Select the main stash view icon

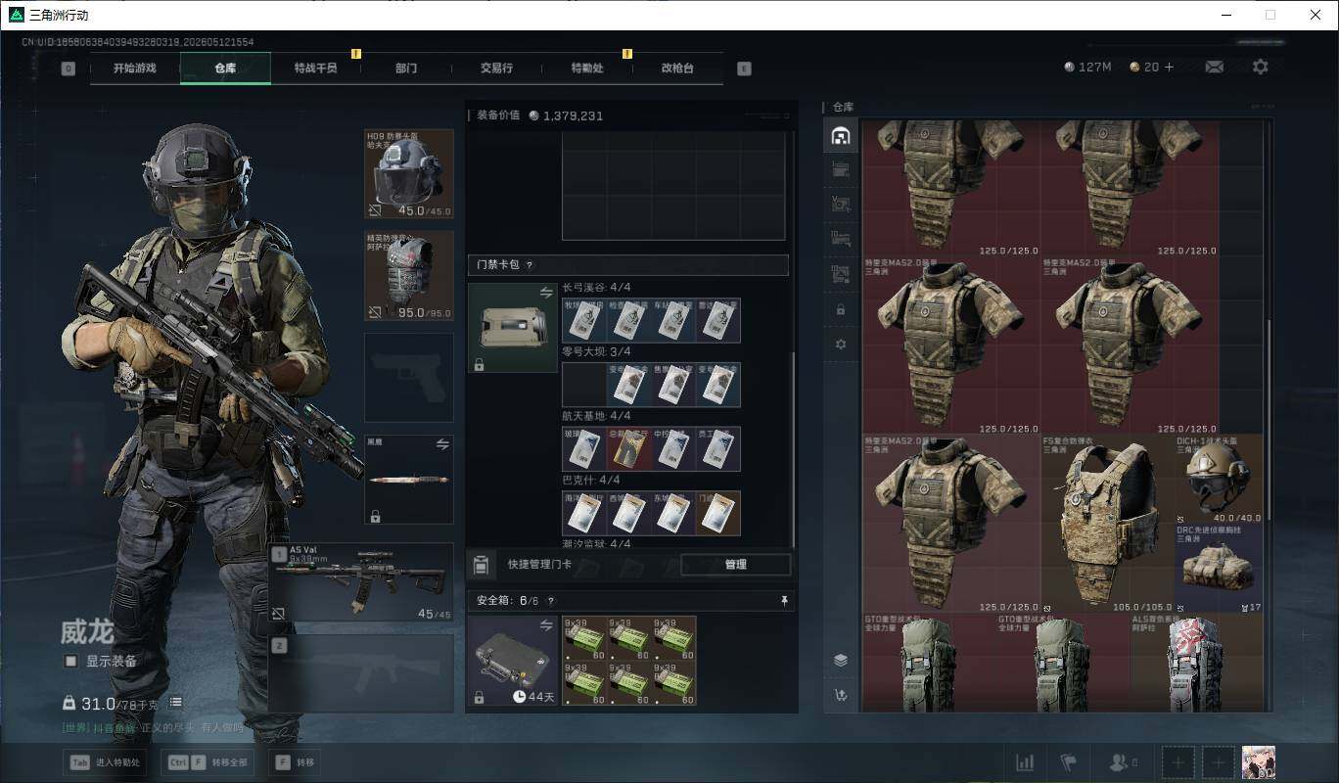coord(840,136)
